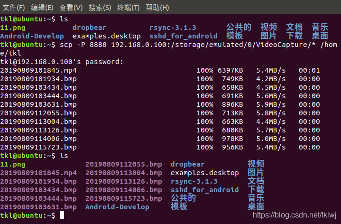Click the 5.7MB/s transfer speed
The image size is (341, 224).
point(271,130)
